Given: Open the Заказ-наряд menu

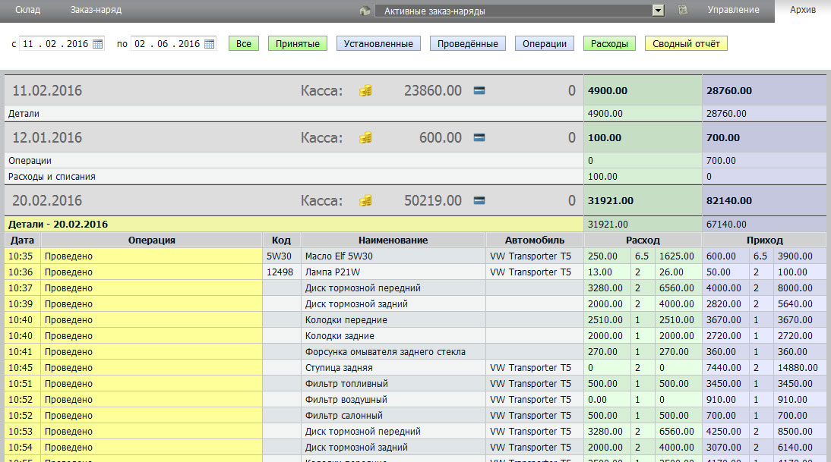Looking at the screenshot, I should tap(96, 10).
